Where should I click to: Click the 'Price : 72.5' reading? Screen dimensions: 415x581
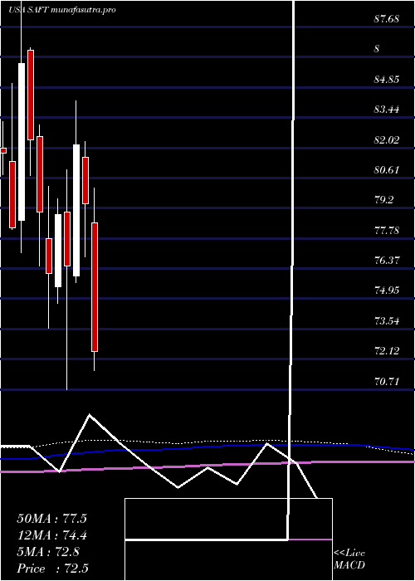point(52,569)
